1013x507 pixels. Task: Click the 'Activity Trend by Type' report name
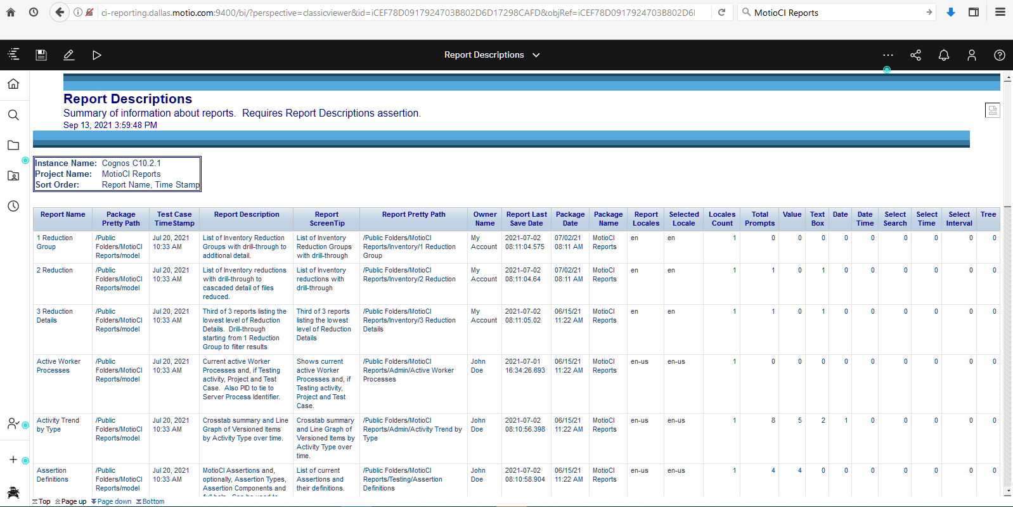[58, 425]
